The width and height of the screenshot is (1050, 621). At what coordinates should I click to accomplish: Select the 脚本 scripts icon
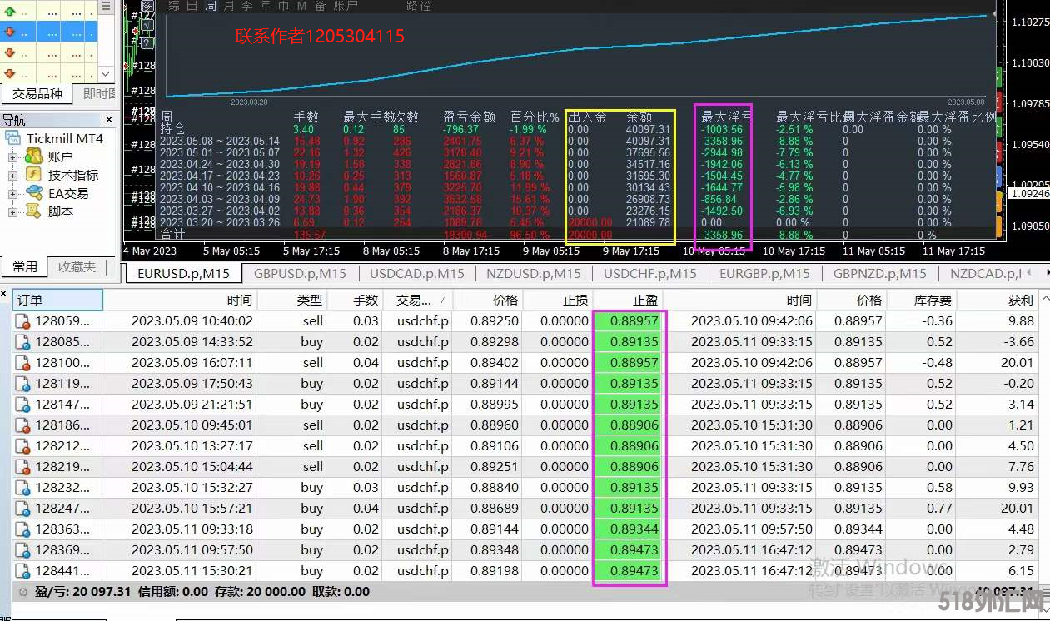pyautogui.click(x=34, y=211)
